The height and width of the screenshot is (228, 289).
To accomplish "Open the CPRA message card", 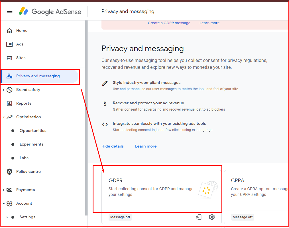I will [x=257, y=190].
